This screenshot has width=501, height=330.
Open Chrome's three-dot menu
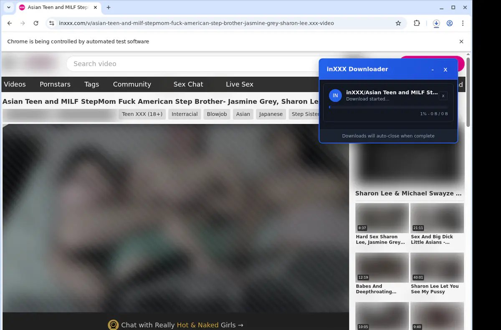tap(463, 23)
